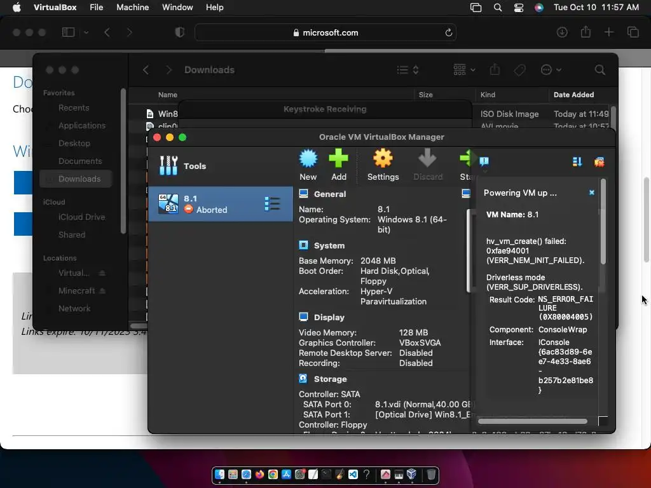Open Finder action ellipsis dropdown
The image size is (651, 488).
[x=551, y=70]
